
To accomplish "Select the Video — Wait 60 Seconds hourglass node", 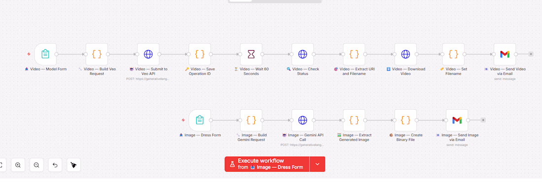I will pyautogui.click(x=251, y=54).
